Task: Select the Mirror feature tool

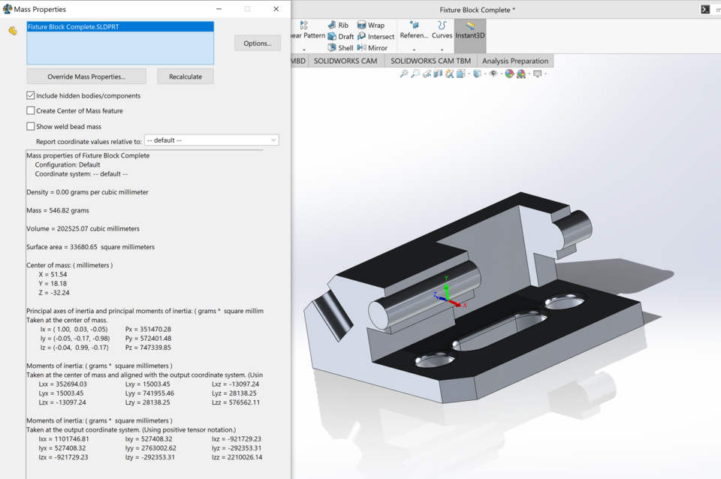Action: coord(374,47)
